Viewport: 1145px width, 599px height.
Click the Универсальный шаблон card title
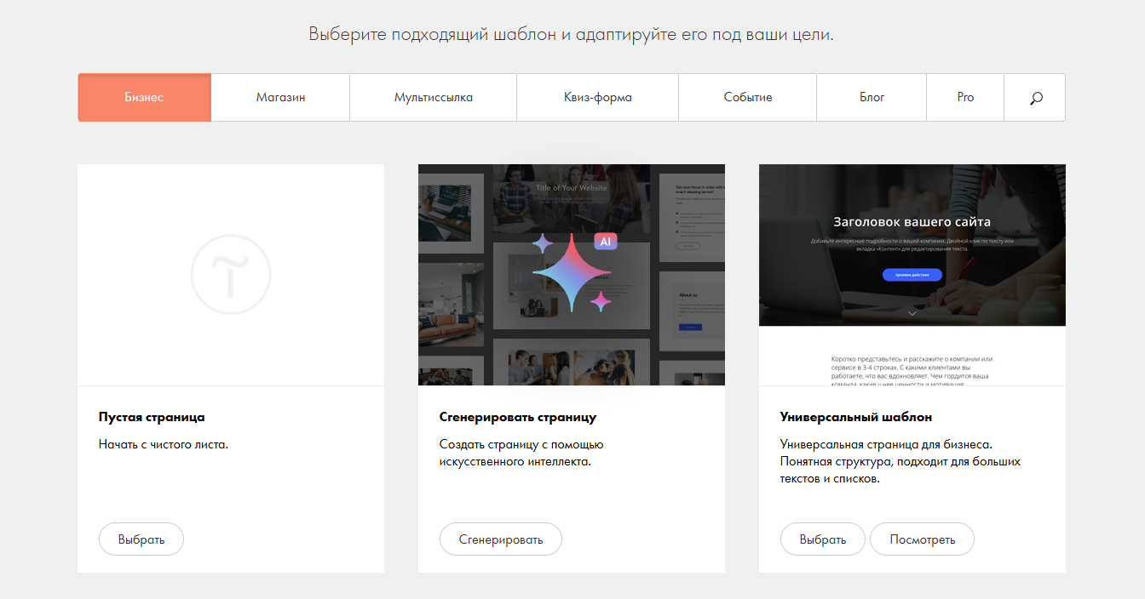(x=855, y=418)
